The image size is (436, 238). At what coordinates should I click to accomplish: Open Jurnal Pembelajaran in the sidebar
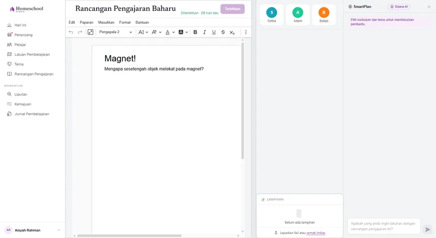[x=33, y=114]
